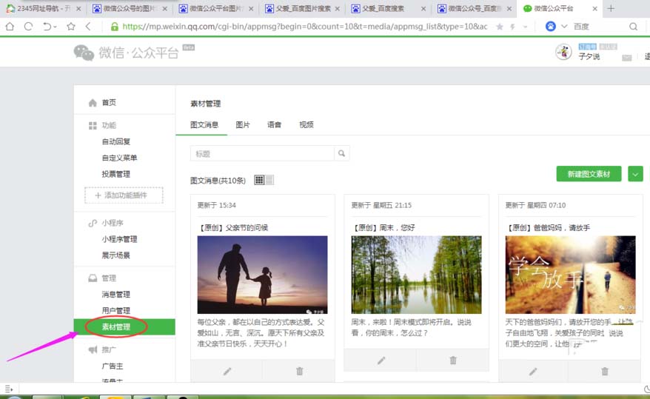Open 素材管理 in the sidebar
This screenshot has height=399, width=650.
coord(124,327)
